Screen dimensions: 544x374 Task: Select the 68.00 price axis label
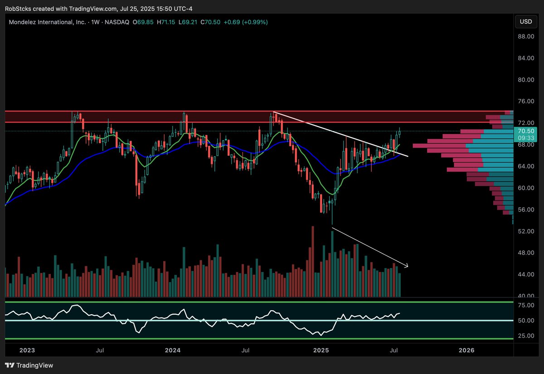(525, 144)
